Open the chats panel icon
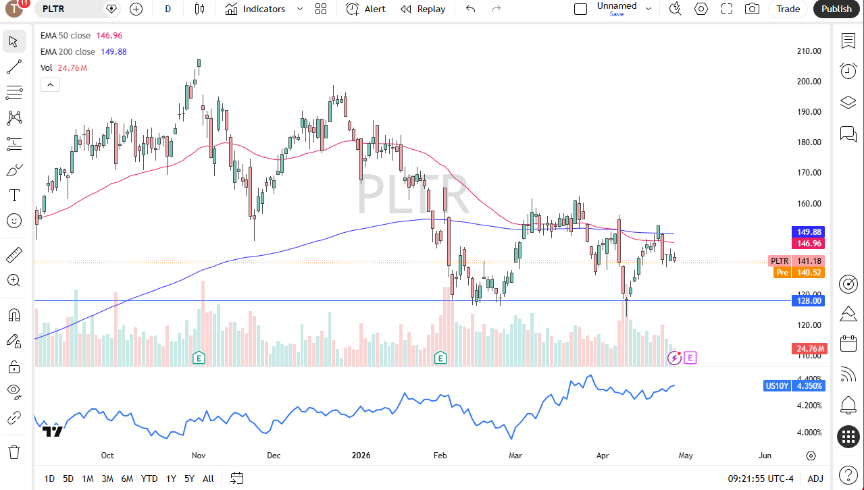The width and height of the screenshot is (864, 490). (x=848, y=134)
